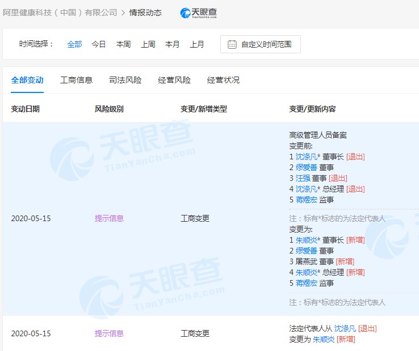419x351 pixels.
Task: Open the 汪强 董事 link
Action: pos(303,178)
